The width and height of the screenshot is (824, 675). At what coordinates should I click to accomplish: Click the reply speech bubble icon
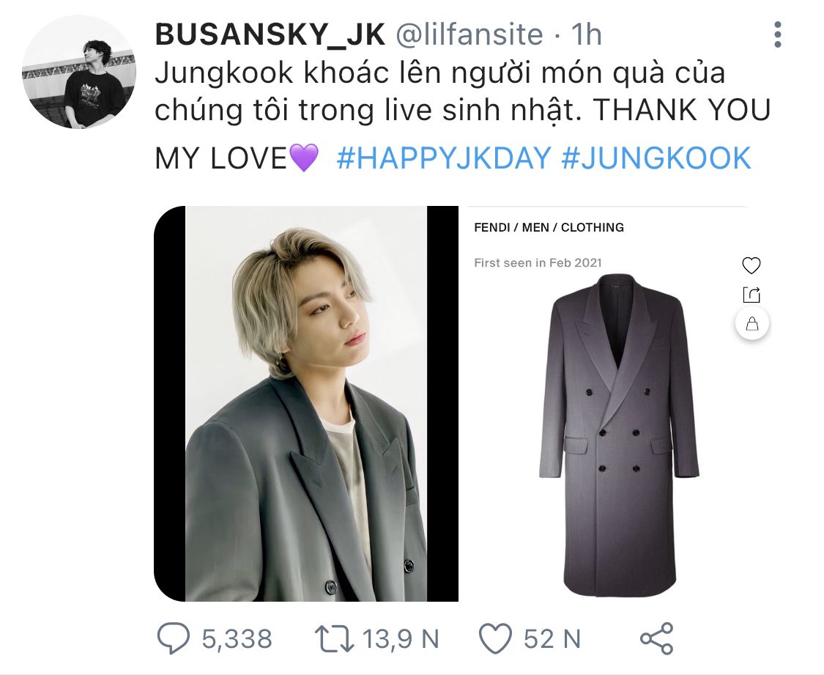[174, 638]
